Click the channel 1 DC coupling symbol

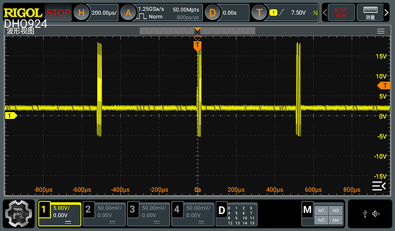68,222
